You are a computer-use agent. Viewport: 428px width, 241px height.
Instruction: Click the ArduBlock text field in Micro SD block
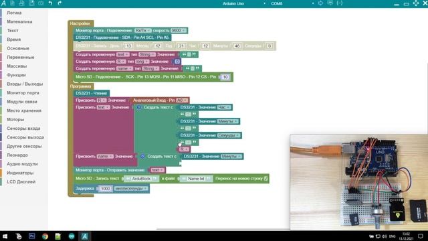point(141,179)
